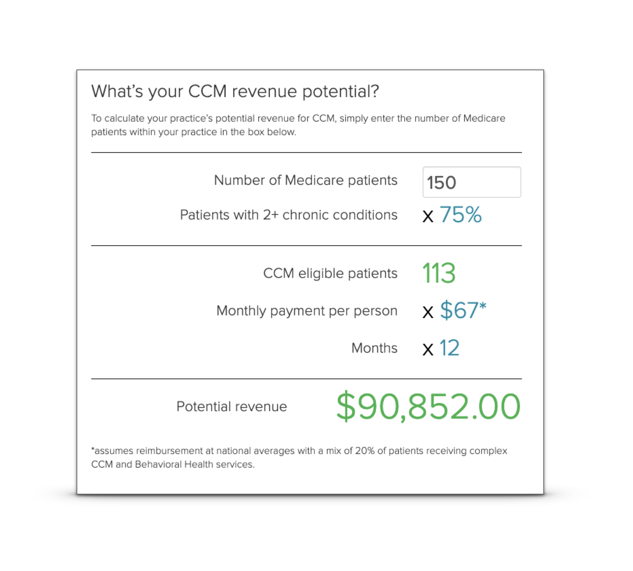The height and width of the screenshot is (571, 633).
Task: Click the blue $67 monthly payment value
Action: pos(459,311)
